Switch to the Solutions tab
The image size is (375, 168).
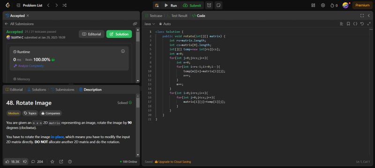(37, 90)
